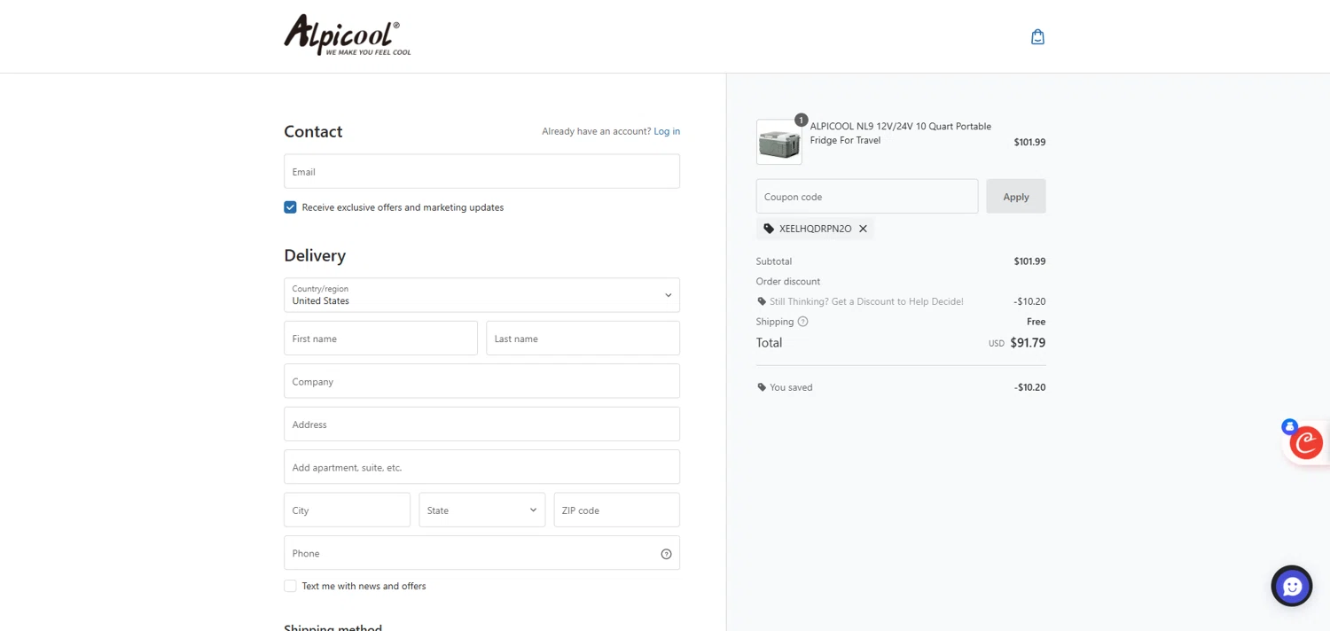The height and width of the screenshot is (631, 1330).
Task: Click the ZIP code field
Action: pyautogui.click(x=616, y=510)
